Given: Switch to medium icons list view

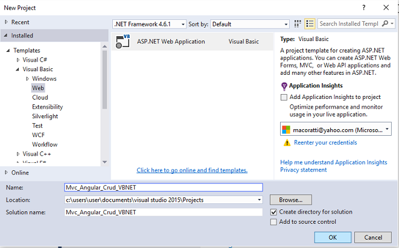Looking at the screenshot, I should (310, 24).
